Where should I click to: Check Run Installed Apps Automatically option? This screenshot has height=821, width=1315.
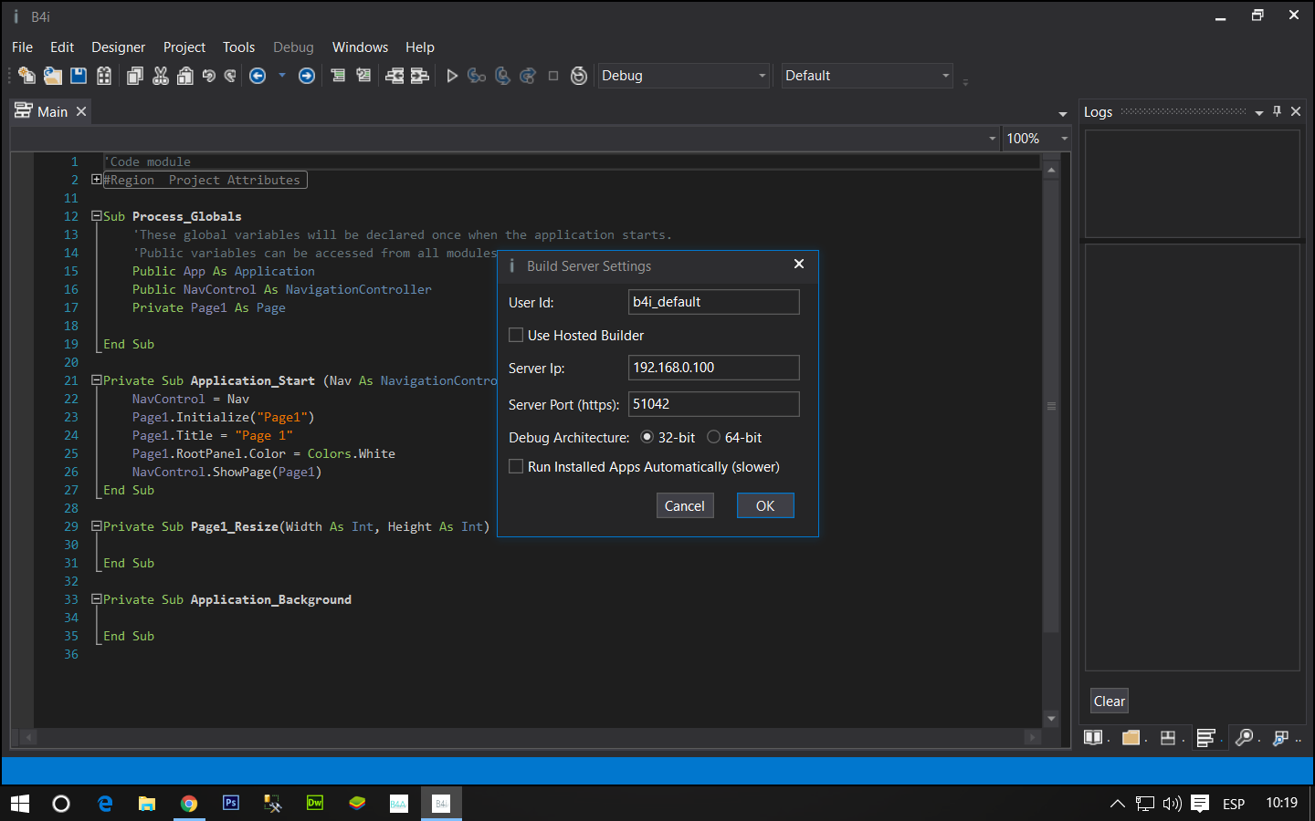coord(517,467)
